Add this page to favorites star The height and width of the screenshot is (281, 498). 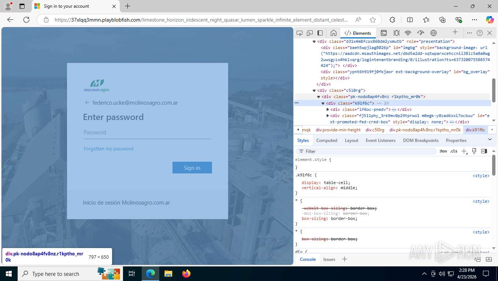coord(373,20)
